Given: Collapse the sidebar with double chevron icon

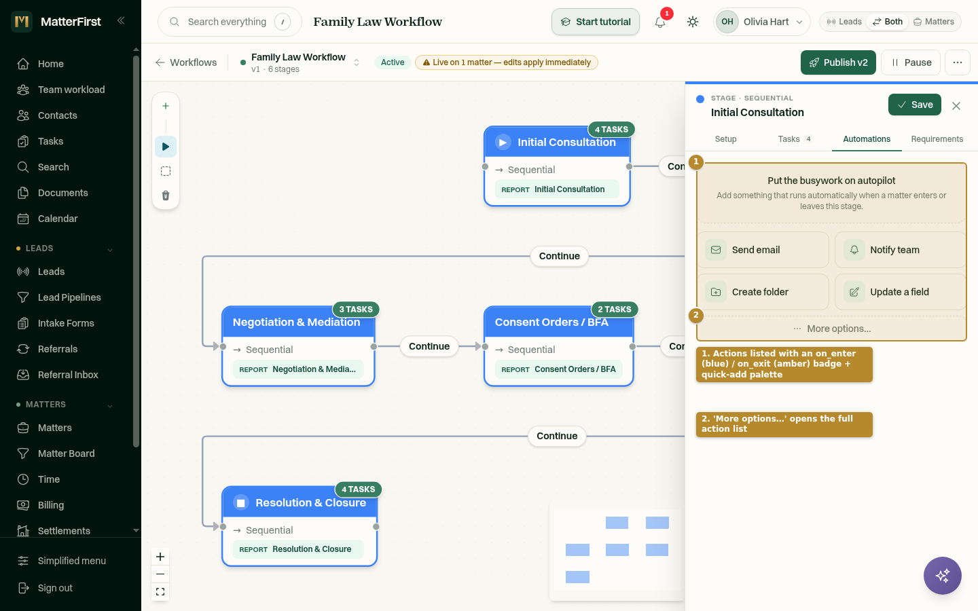Looking at the screenshot, I should pyautogui.click(x=121, y=20).
